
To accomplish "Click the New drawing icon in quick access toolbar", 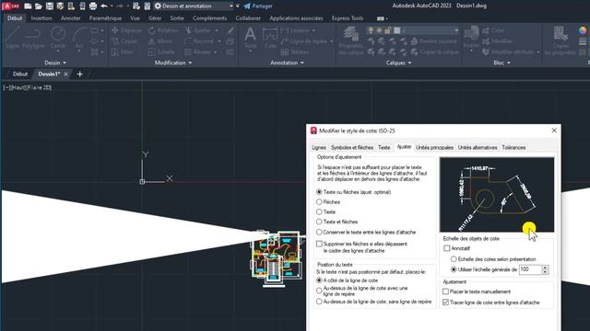I will click(28, 6).
